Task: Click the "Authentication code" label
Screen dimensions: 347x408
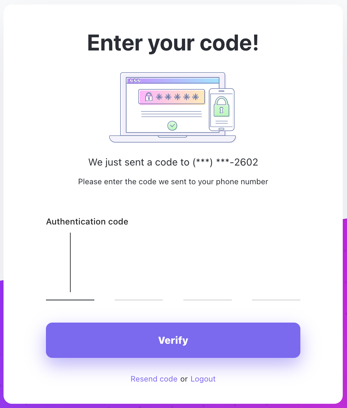Action: (x=87, y=222)
